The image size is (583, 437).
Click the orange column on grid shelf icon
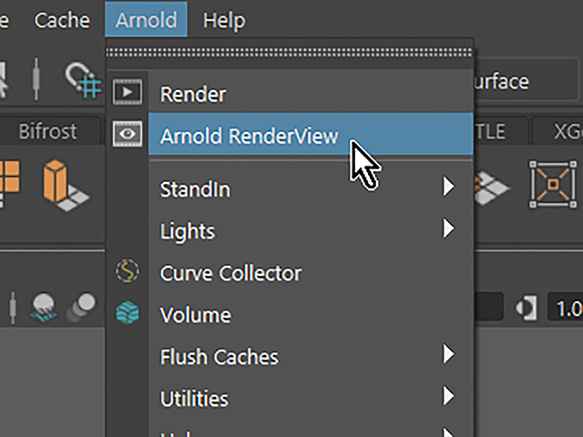66,185
